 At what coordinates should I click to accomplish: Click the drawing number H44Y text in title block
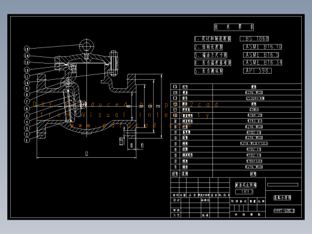pyautogui.click(x=284, y=211)
